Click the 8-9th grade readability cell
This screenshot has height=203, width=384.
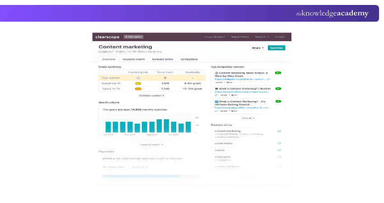click(x=193, y=83)
